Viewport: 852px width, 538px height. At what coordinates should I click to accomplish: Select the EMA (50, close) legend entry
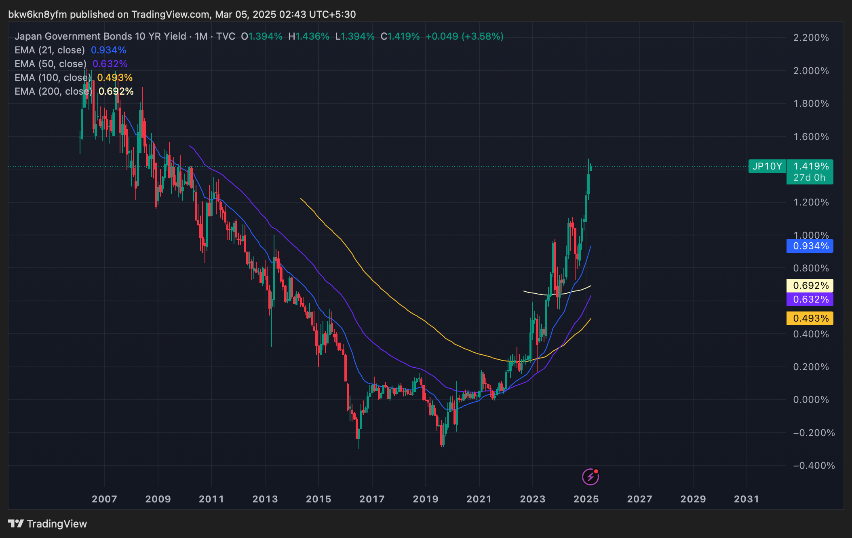coord(51,64)
